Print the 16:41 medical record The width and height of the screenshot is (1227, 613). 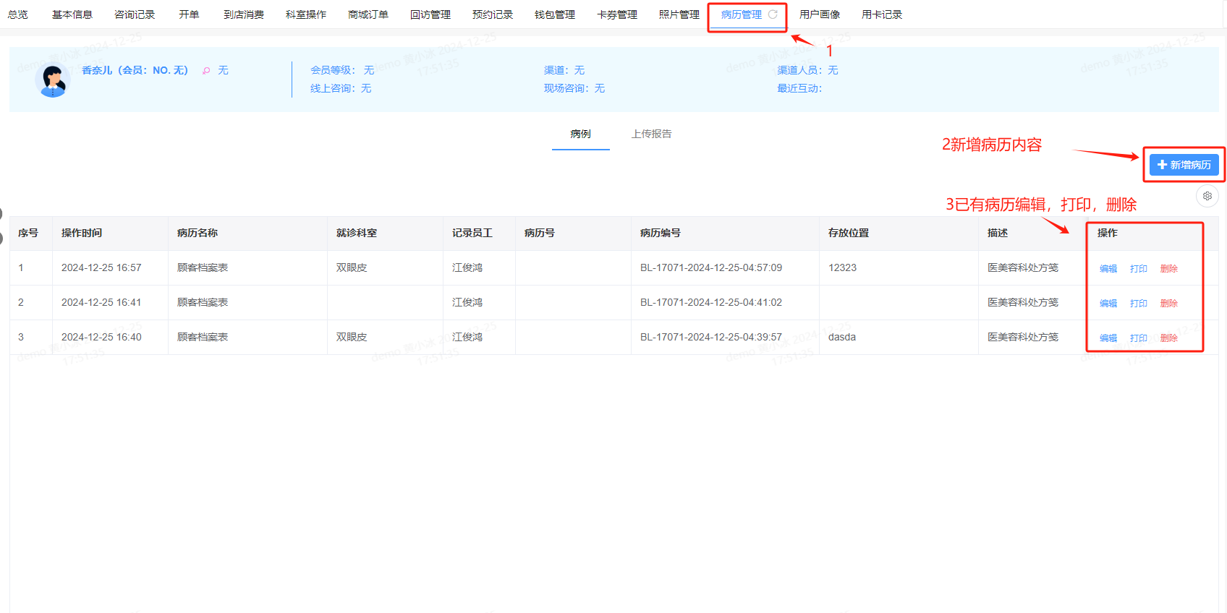tap(1138, 303)
